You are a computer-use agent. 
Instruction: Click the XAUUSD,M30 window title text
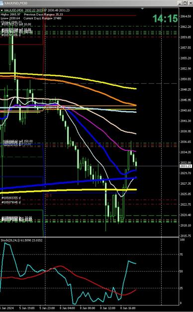pos(16,3)
